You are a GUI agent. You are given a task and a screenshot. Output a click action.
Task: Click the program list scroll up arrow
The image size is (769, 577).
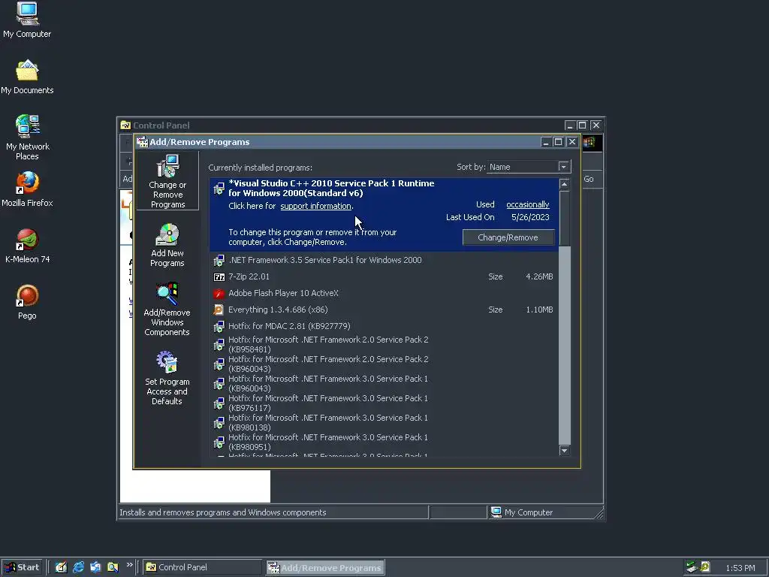click(565, 185)
